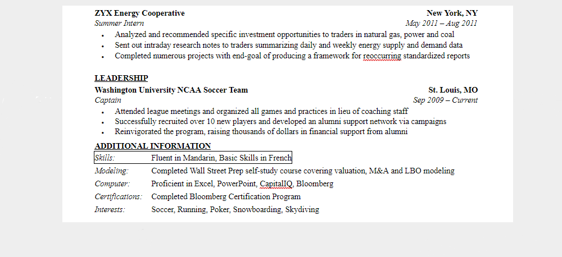Click the Modeling label

pos(111,171)
